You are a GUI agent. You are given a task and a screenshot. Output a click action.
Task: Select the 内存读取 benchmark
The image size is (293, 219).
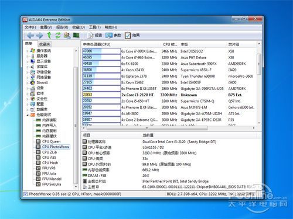click(x=49, y=120)
